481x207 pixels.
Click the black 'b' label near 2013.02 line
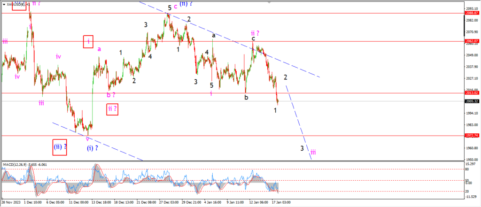(x=246, y=98)
